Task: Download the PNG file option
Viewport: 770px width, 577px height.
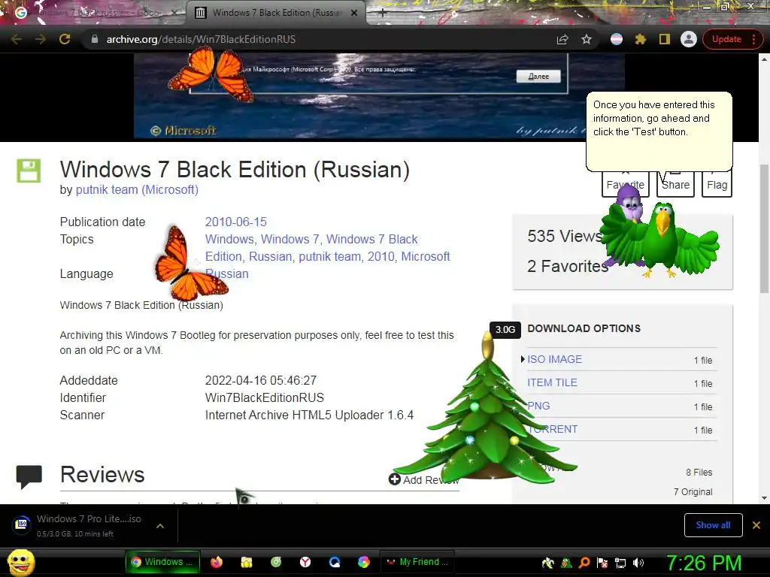Action: pos(538,406)
